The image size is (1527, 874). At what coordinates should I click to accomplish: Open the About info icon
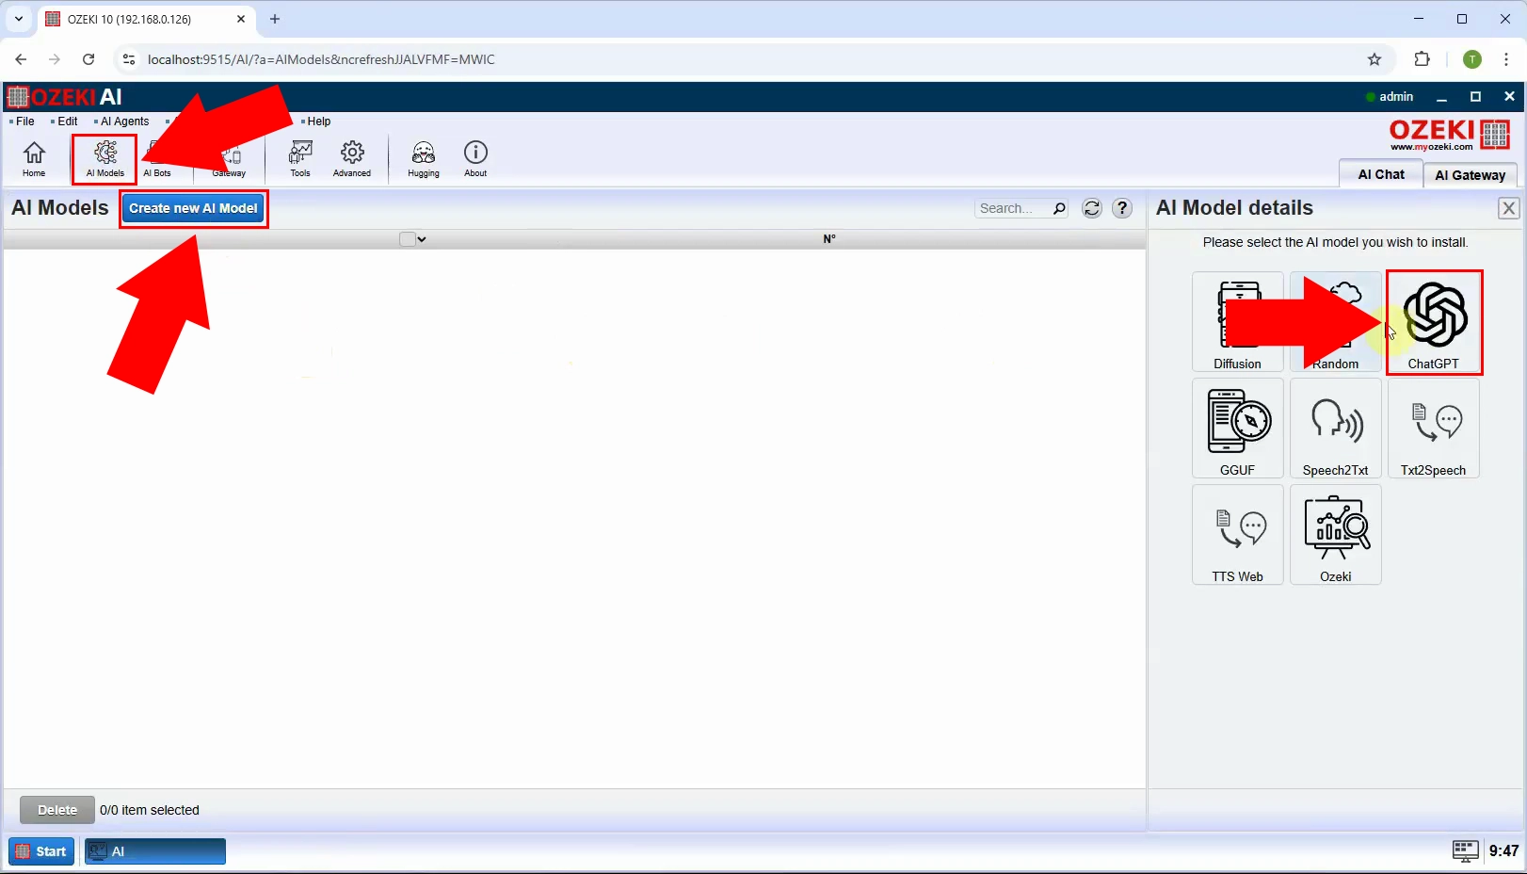pyautogui.click(x=475, y=158)
